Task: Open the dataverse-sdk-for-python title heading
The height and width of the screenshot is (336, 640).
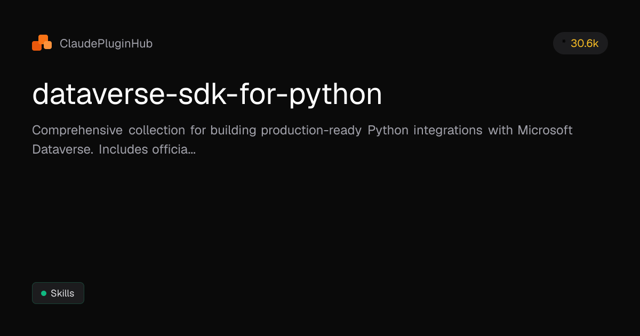Action: click(207, 95)
